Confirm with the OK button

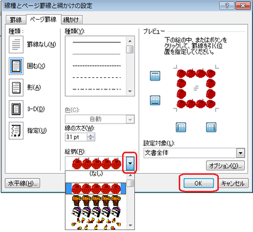pyautogui.click(x=199, y=183)
